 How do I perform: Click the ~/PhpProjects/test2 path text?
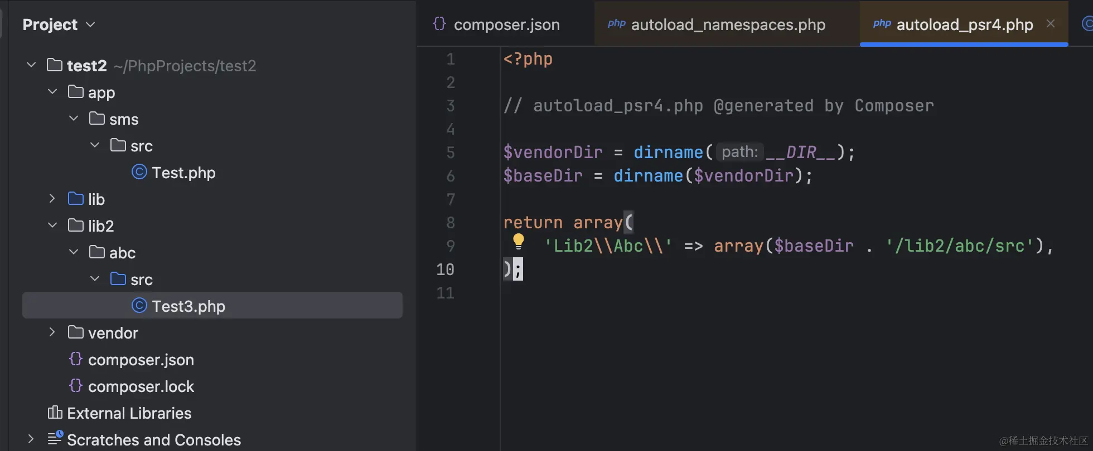pyautogui.click(x=185, y=66)
